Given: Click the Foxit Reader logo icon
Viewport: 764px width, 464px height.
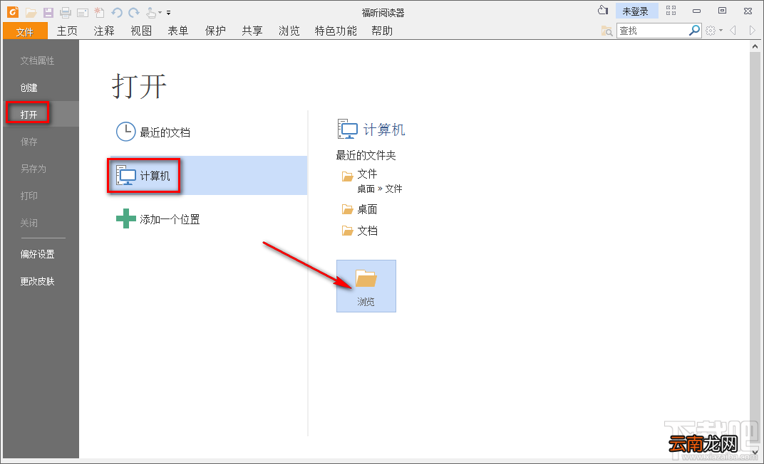Looking at the screenshot, I should (13, 11).
